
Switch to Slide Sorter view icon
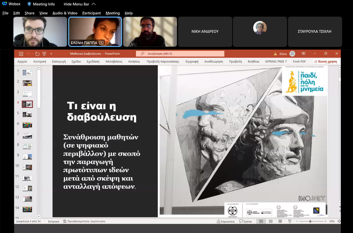pos(271,221)
